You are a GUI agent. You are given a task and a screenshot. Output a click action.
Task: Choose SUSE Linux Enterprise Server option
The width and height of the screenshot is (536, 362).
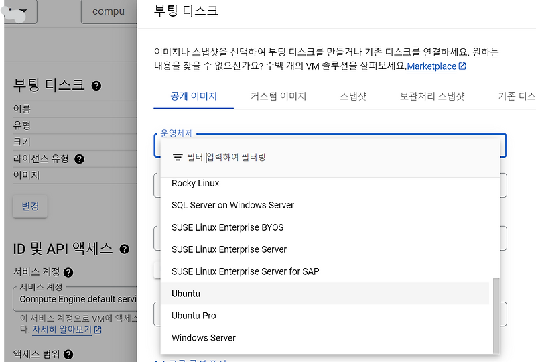(325, 249)
